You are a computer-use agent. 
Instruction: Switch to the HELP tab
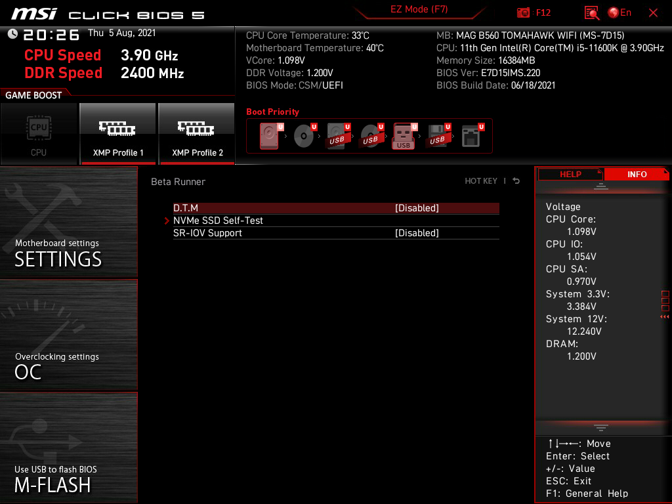[570, 175]
